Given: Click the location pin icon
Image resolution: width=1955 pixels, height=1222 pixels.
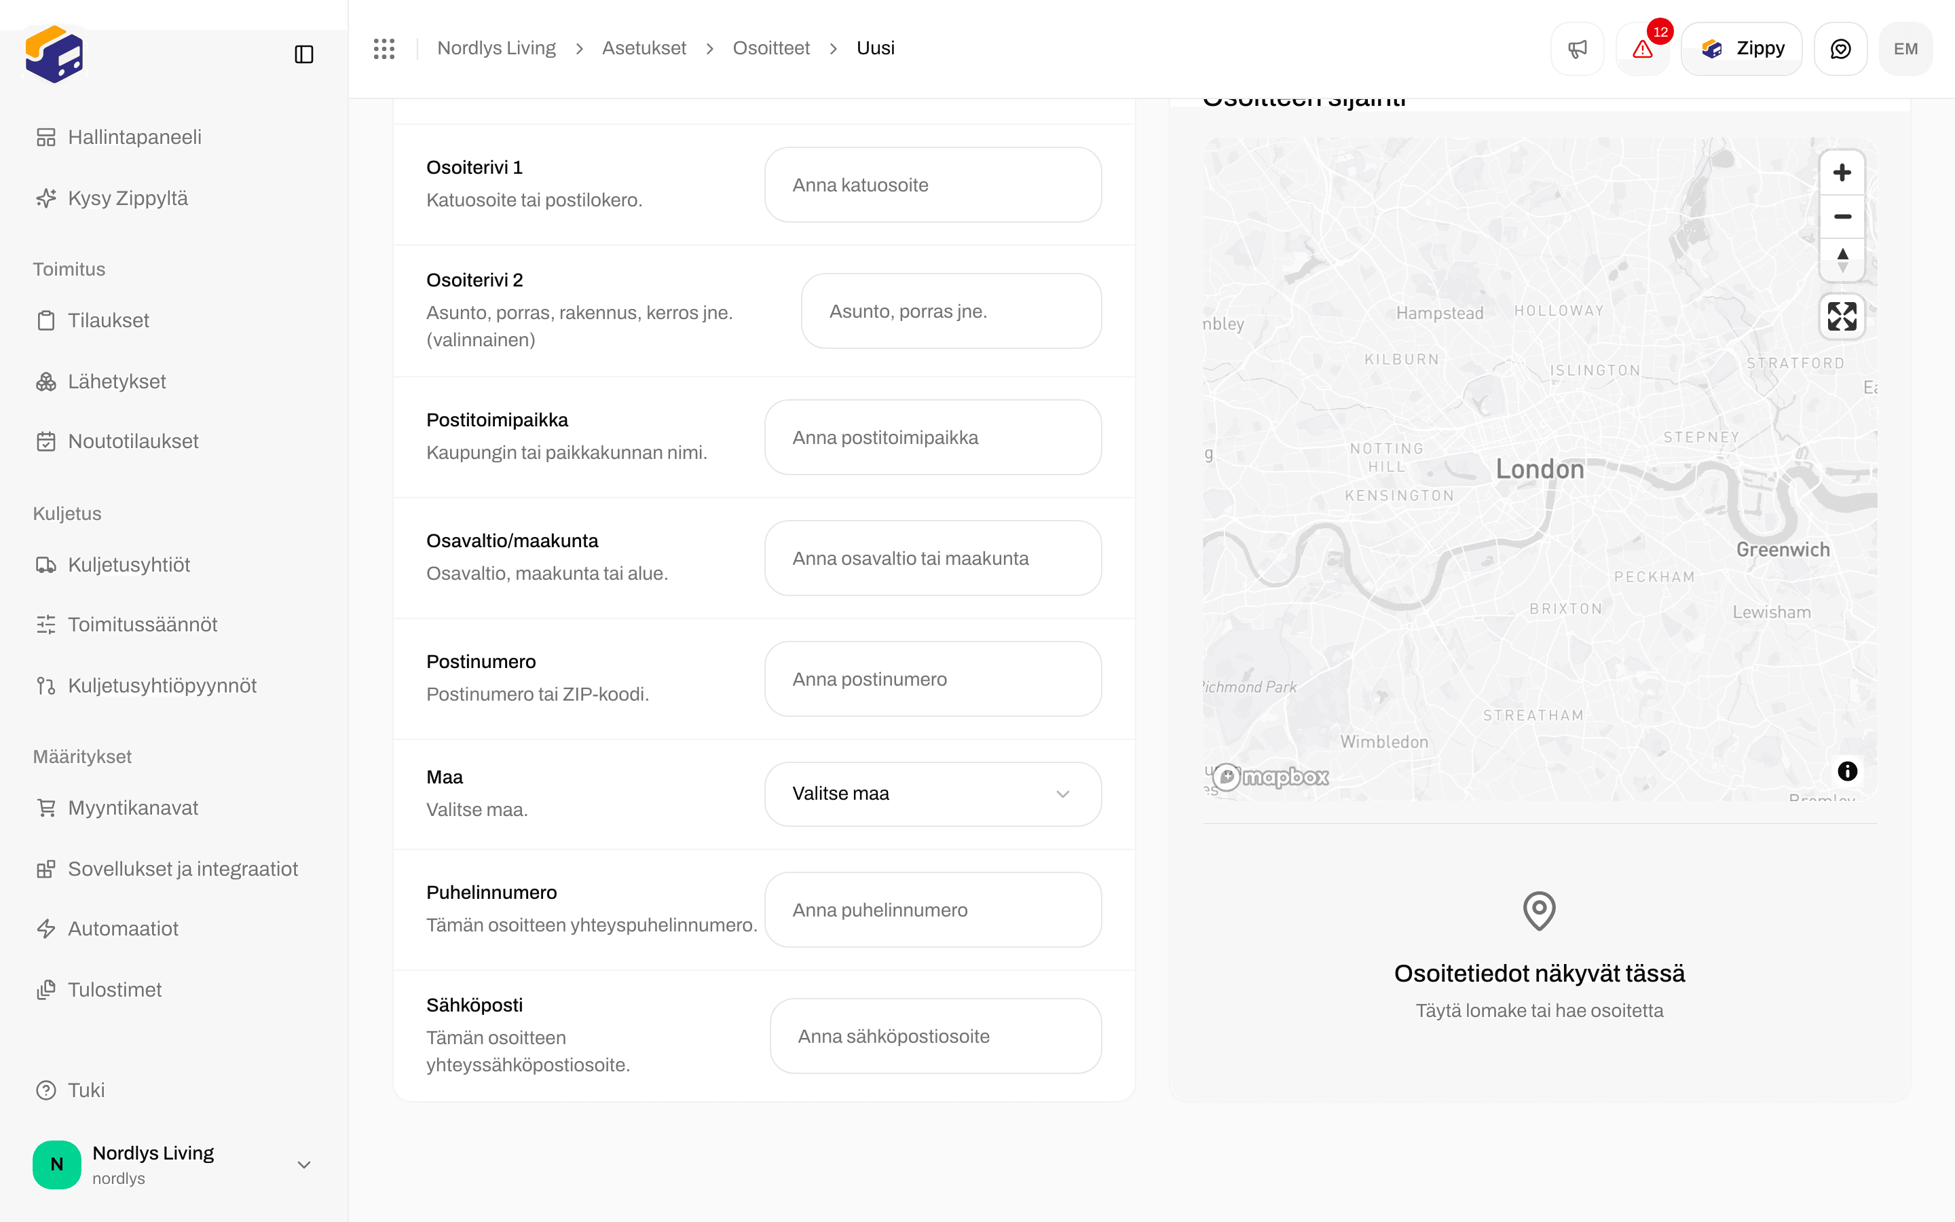Looking at the screenshot, I should [1539, 911].
